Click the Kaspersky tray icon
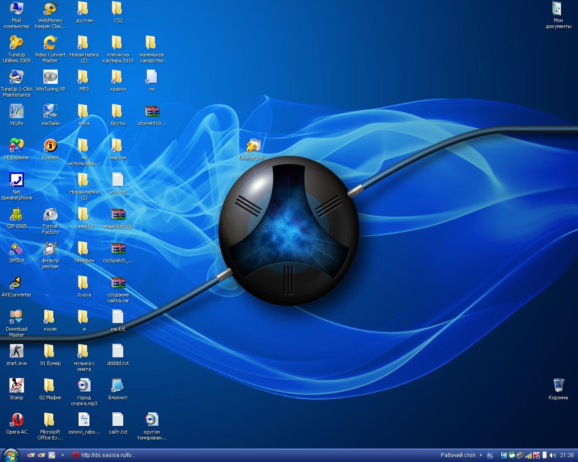This screenshot has height=462, width=578. point(536,455)
